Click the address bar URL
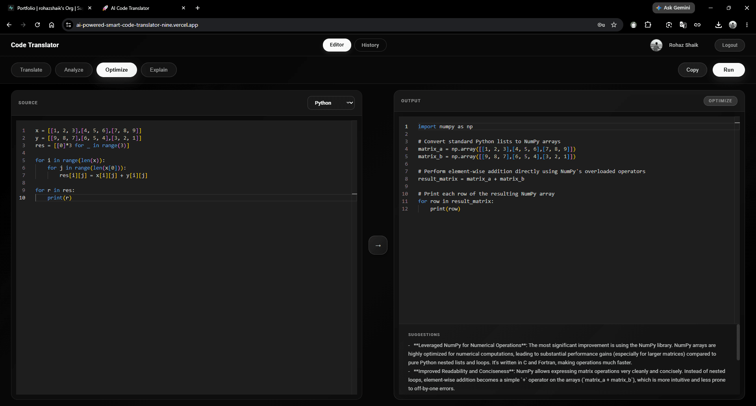756x406 pixels. pyautogui.click(x=137, y=25)
